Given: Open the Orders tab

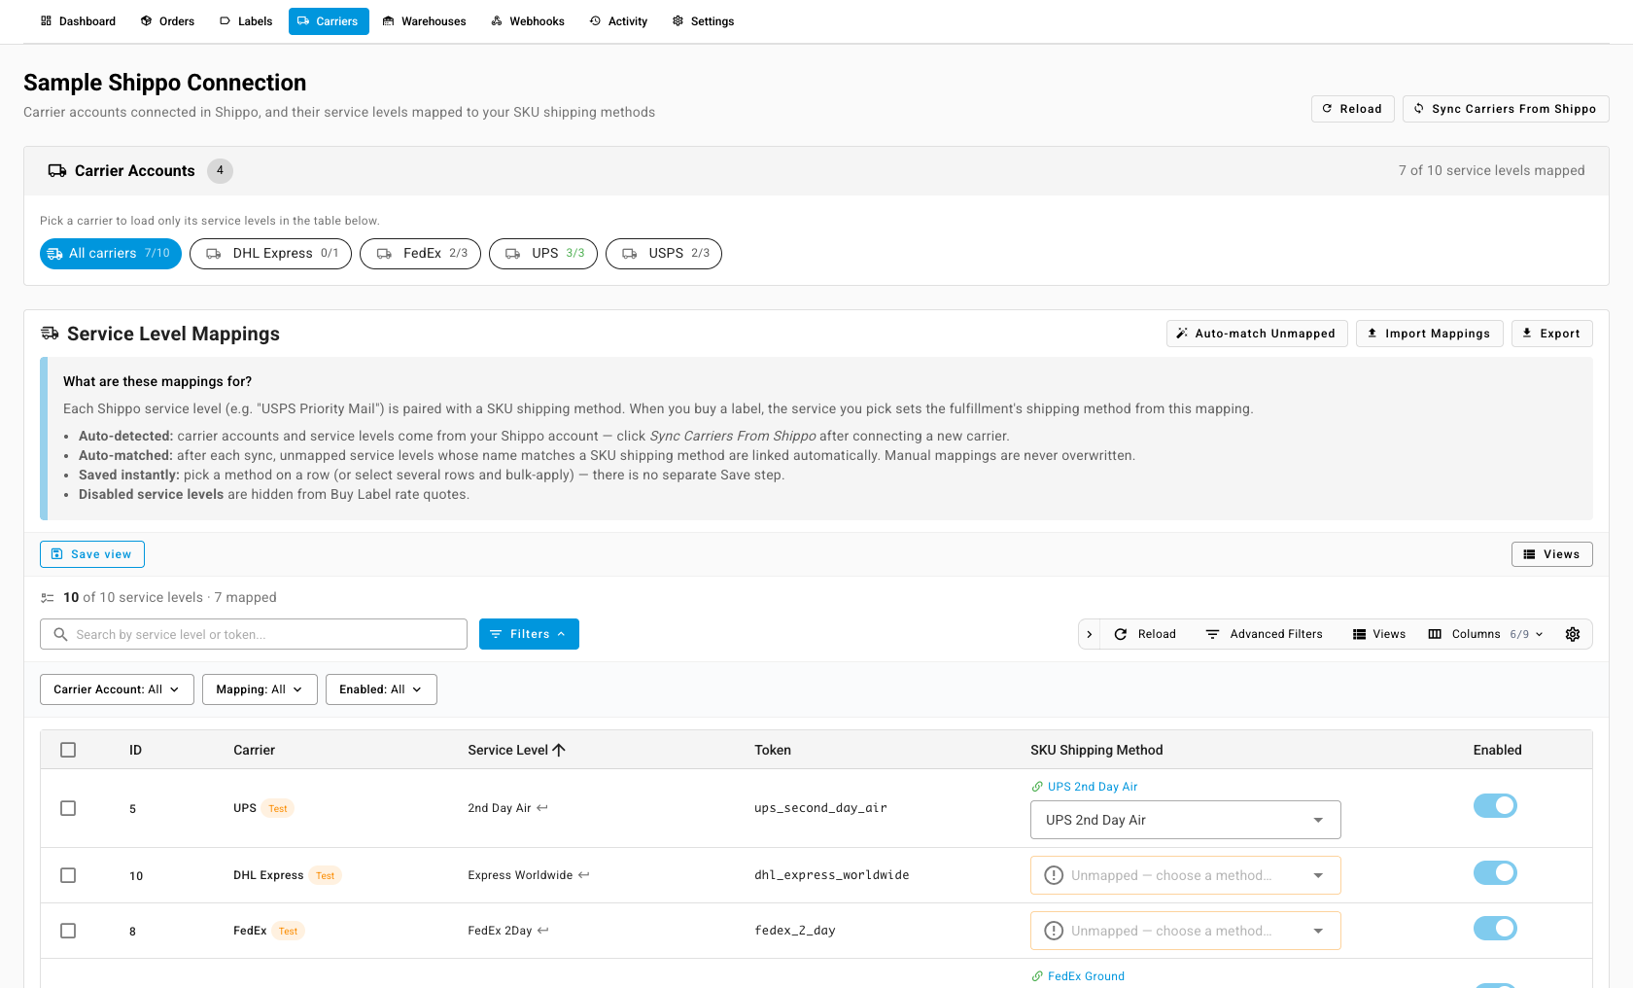Looking at the screenshot, I should click(x=167, y=21).
